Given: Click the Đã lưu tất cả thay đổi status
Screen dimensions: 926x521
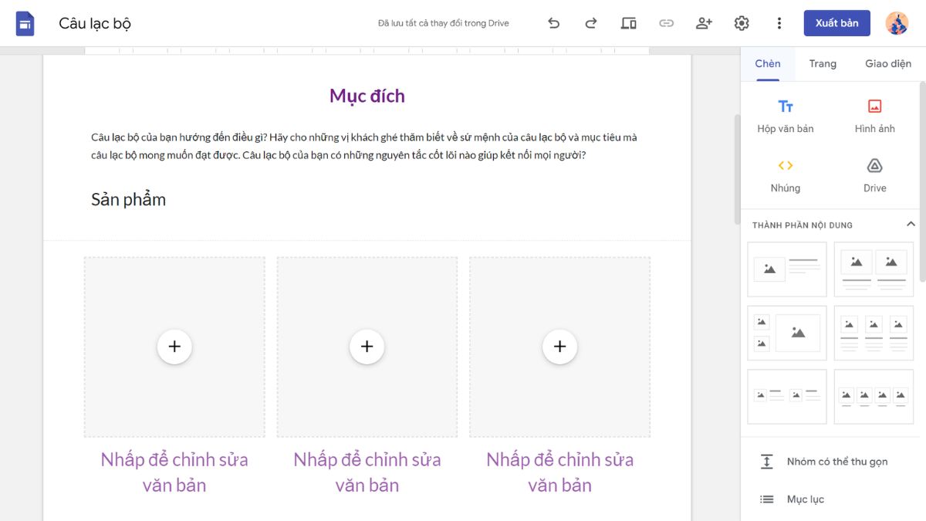Looking at the screenshot, I should click(x=444, y=23).
